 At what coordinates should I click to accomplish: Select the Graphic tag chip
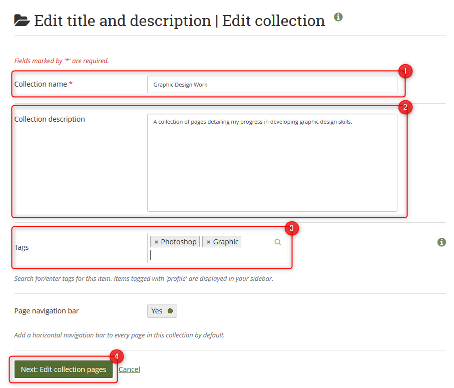226,242
